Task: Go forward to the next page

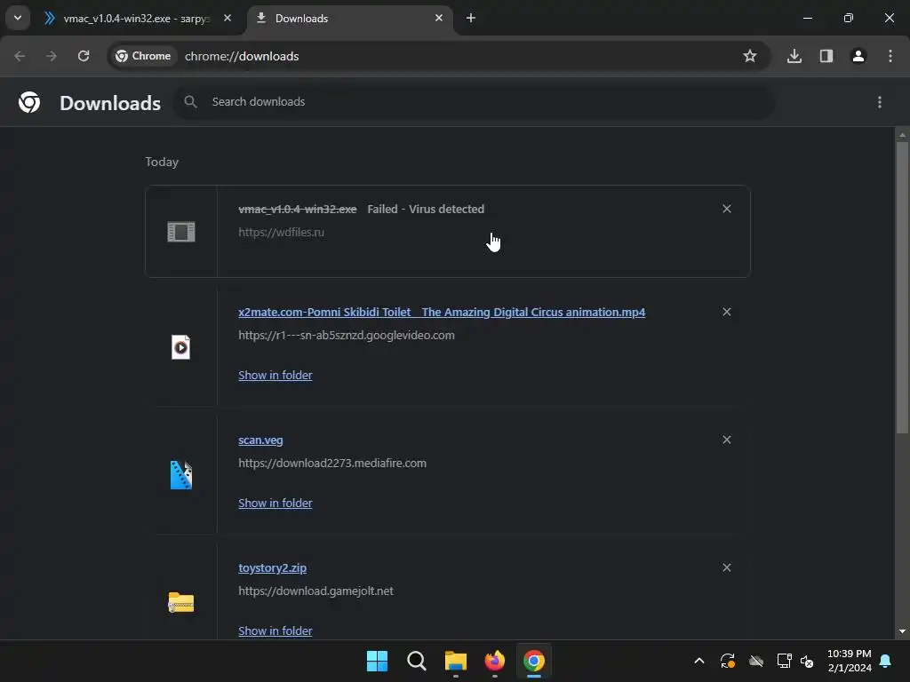Action: tap(52, 56)
